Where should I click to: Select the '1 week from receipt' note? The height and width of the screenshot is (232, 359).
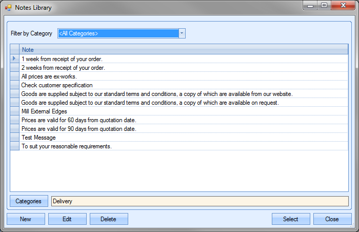coord(62,59)
